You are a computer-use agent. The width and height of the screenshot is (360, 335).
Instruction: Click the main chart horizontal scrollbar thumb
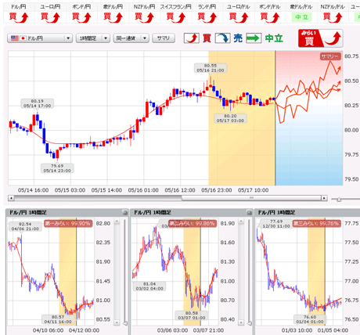(x=251, y=198)
